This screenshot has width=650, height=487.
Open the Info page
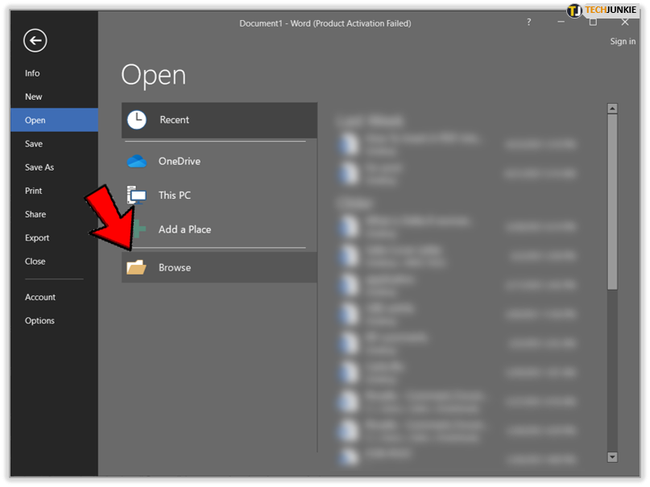click(x=32, y=73)
